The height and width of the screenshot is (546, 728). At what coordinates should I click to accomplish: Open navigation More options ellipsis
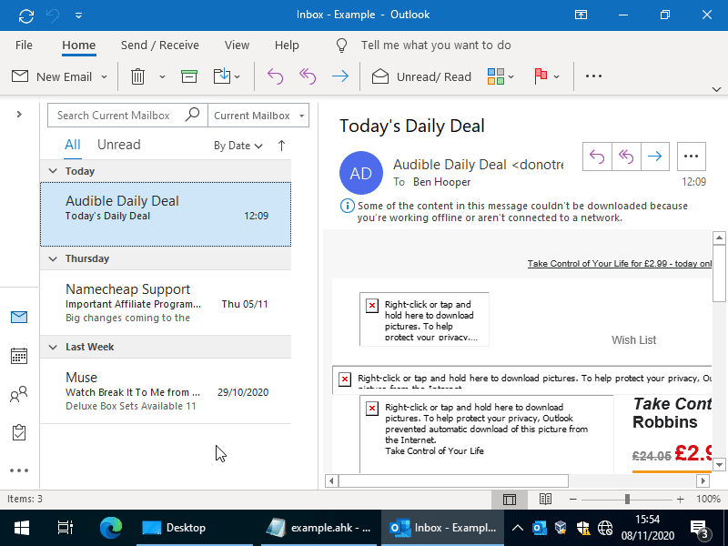click(19, 470)
